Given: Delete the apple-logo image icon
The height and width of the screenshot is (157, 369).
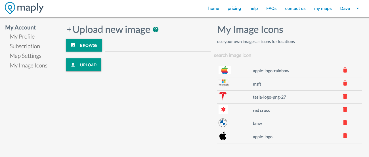Looking at the screenshot, I should click(x=345, y=136).
